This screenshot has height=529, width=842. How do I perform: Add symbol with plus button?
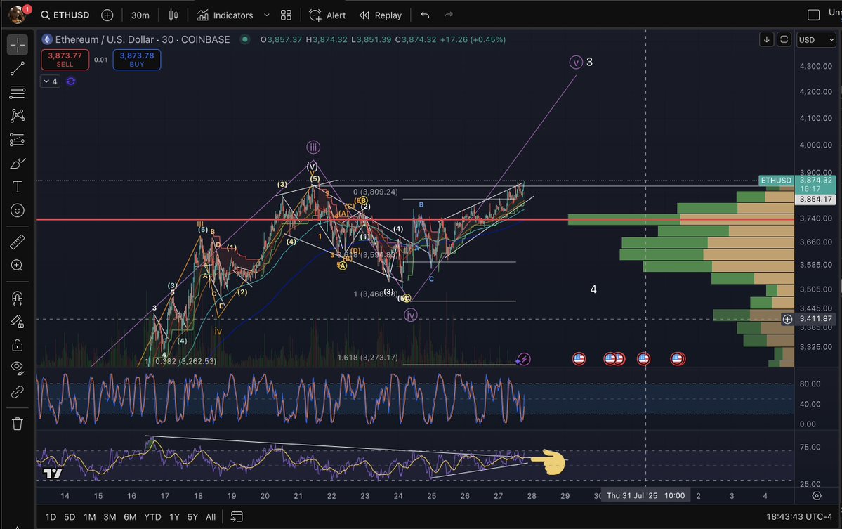click(107, 15)
